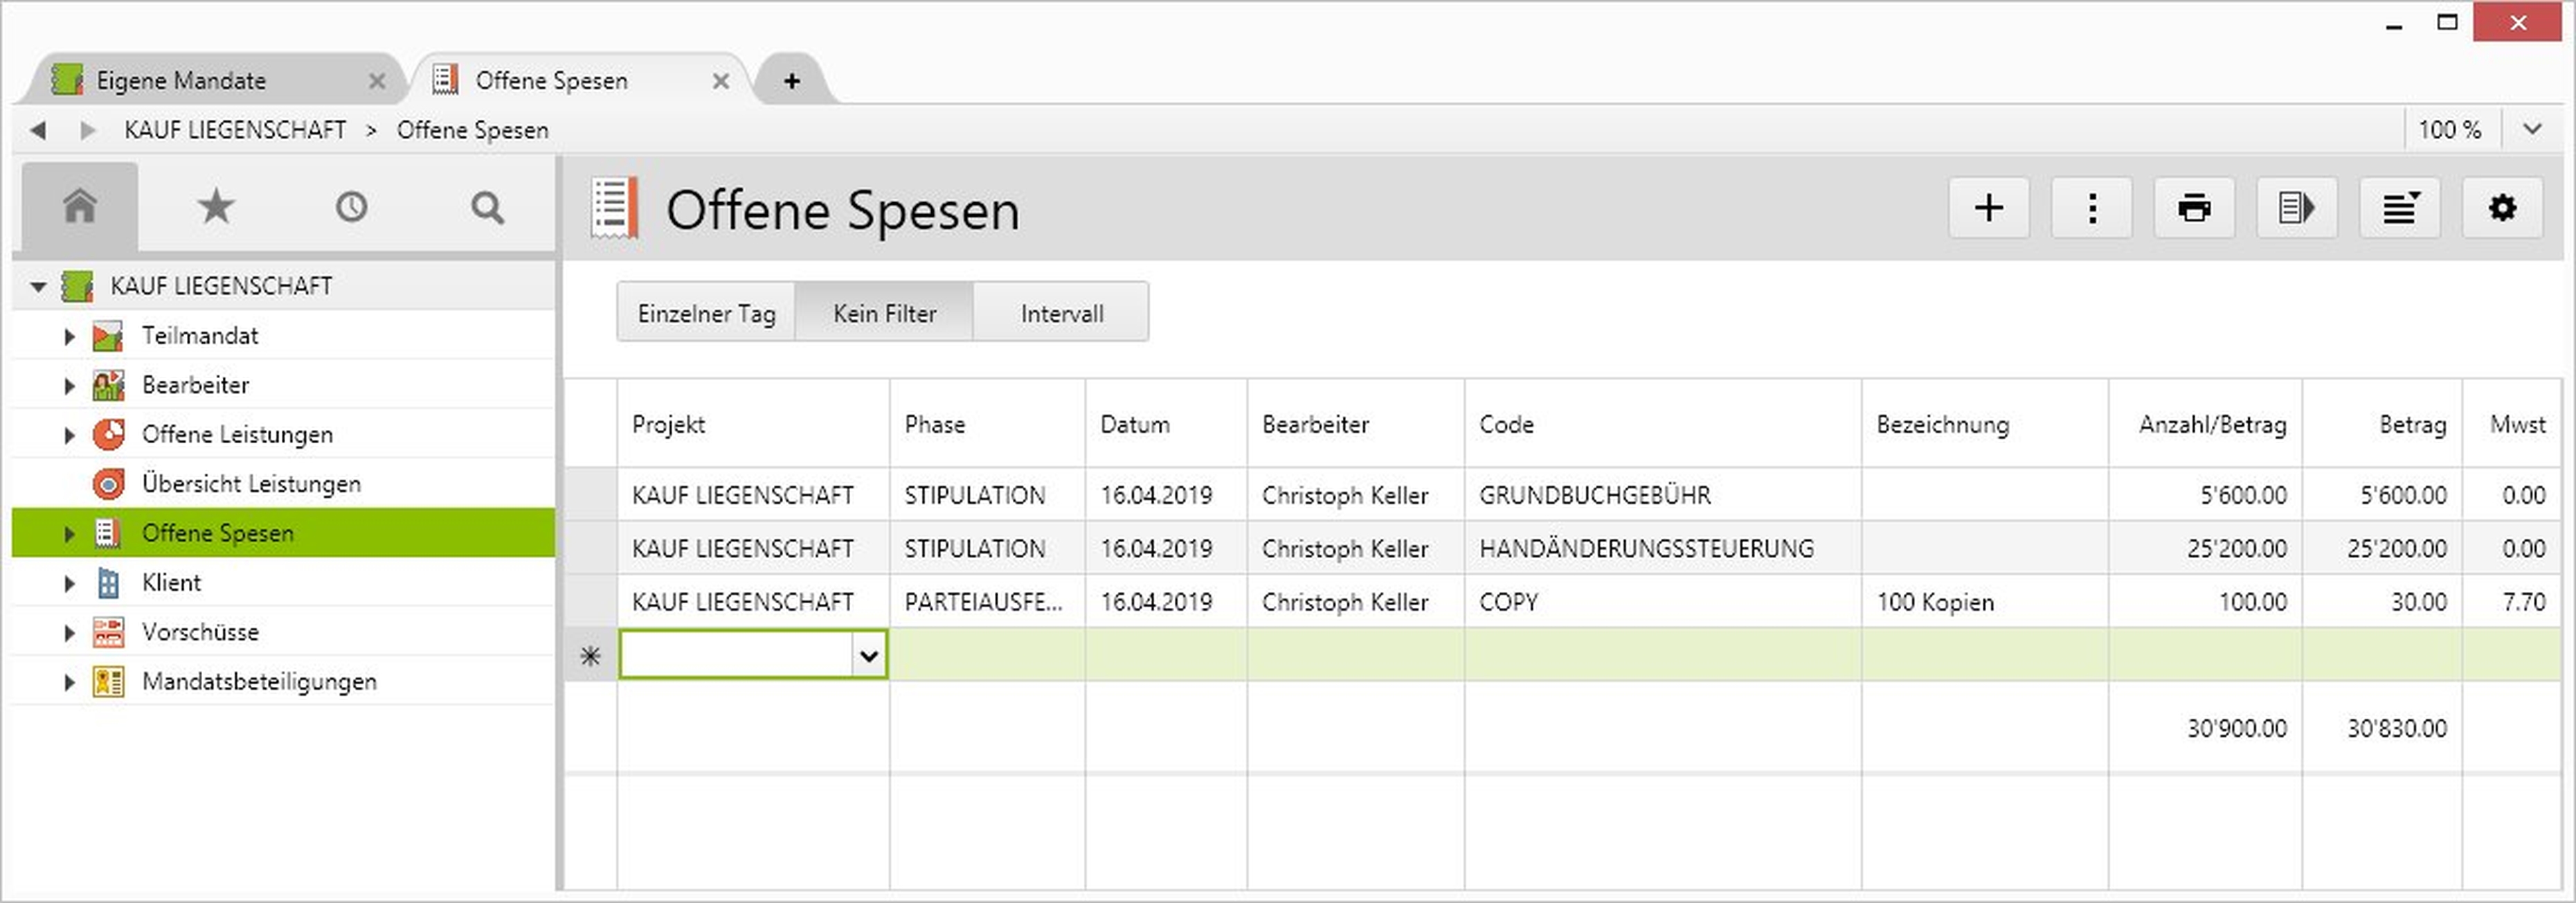This screenshot has height=903, width=2576.
Task: Expand the Teilmandat tree node
Action: pos(69,336)
